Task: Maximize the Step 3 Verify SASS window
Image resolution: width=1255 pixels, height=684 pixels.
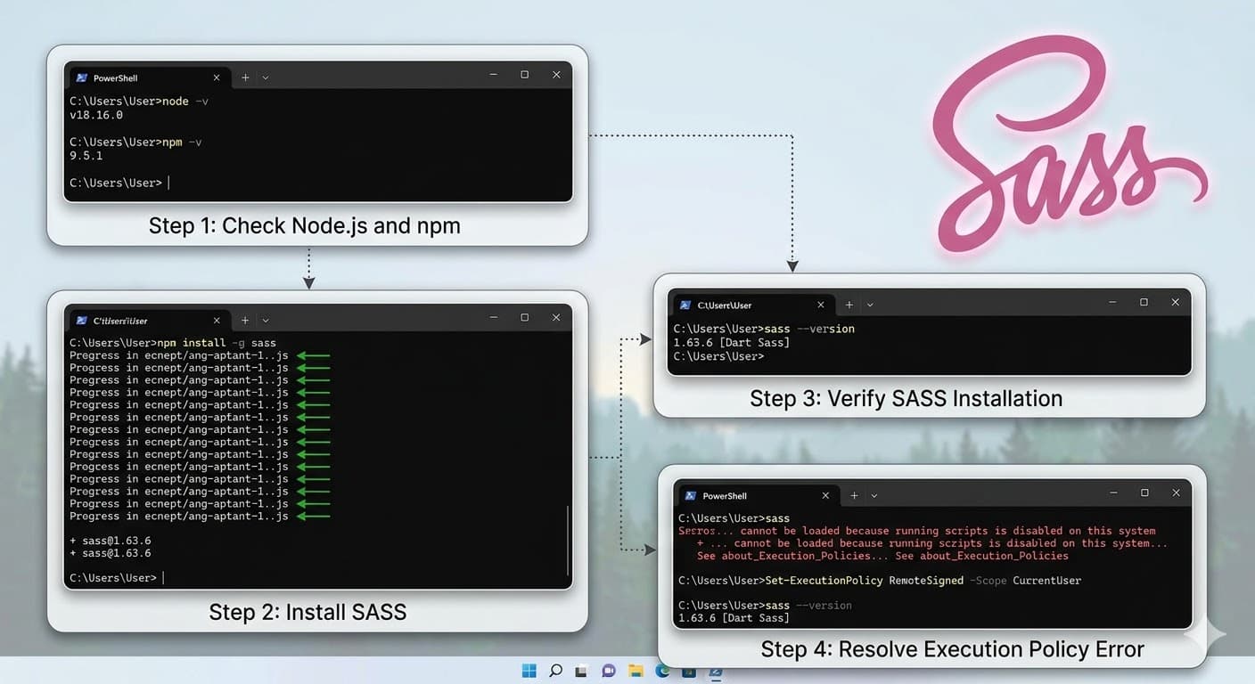Action: [x=1144, y=303]
